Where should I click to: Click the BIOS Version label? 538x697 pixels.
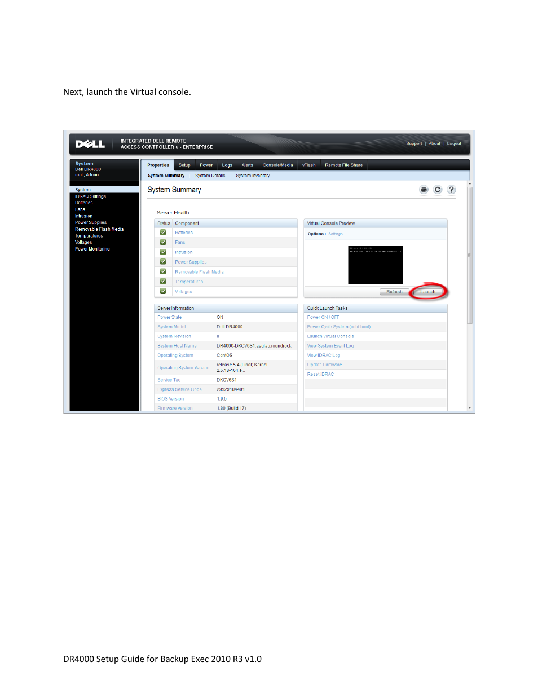(x=171, y=399)
